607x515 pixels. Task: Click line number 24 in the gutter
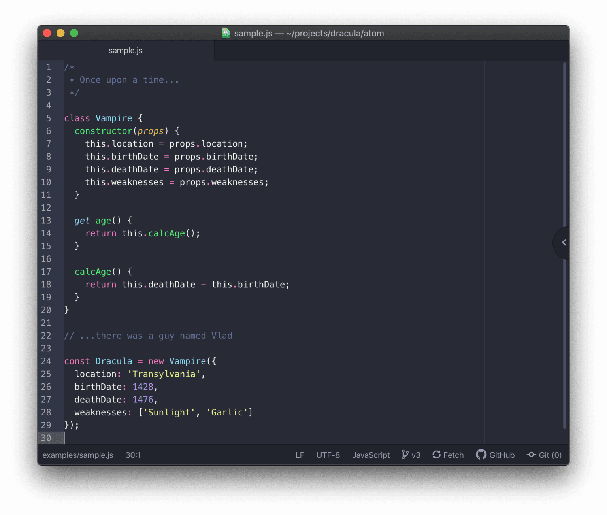pos(46,361)
